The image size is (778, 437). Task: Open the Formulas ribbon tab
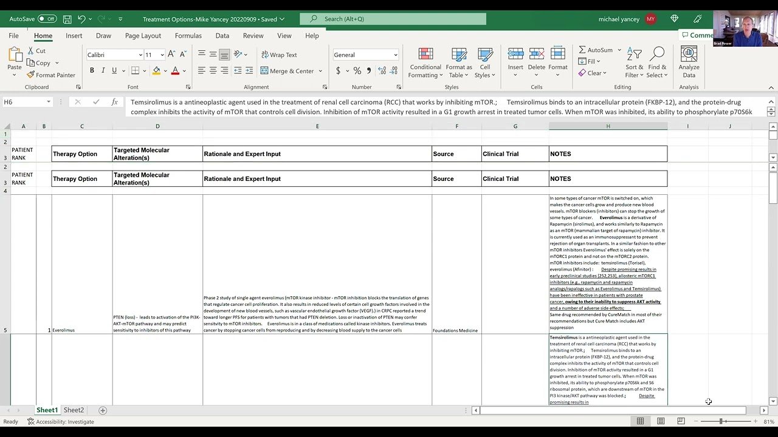click(188, 36)
